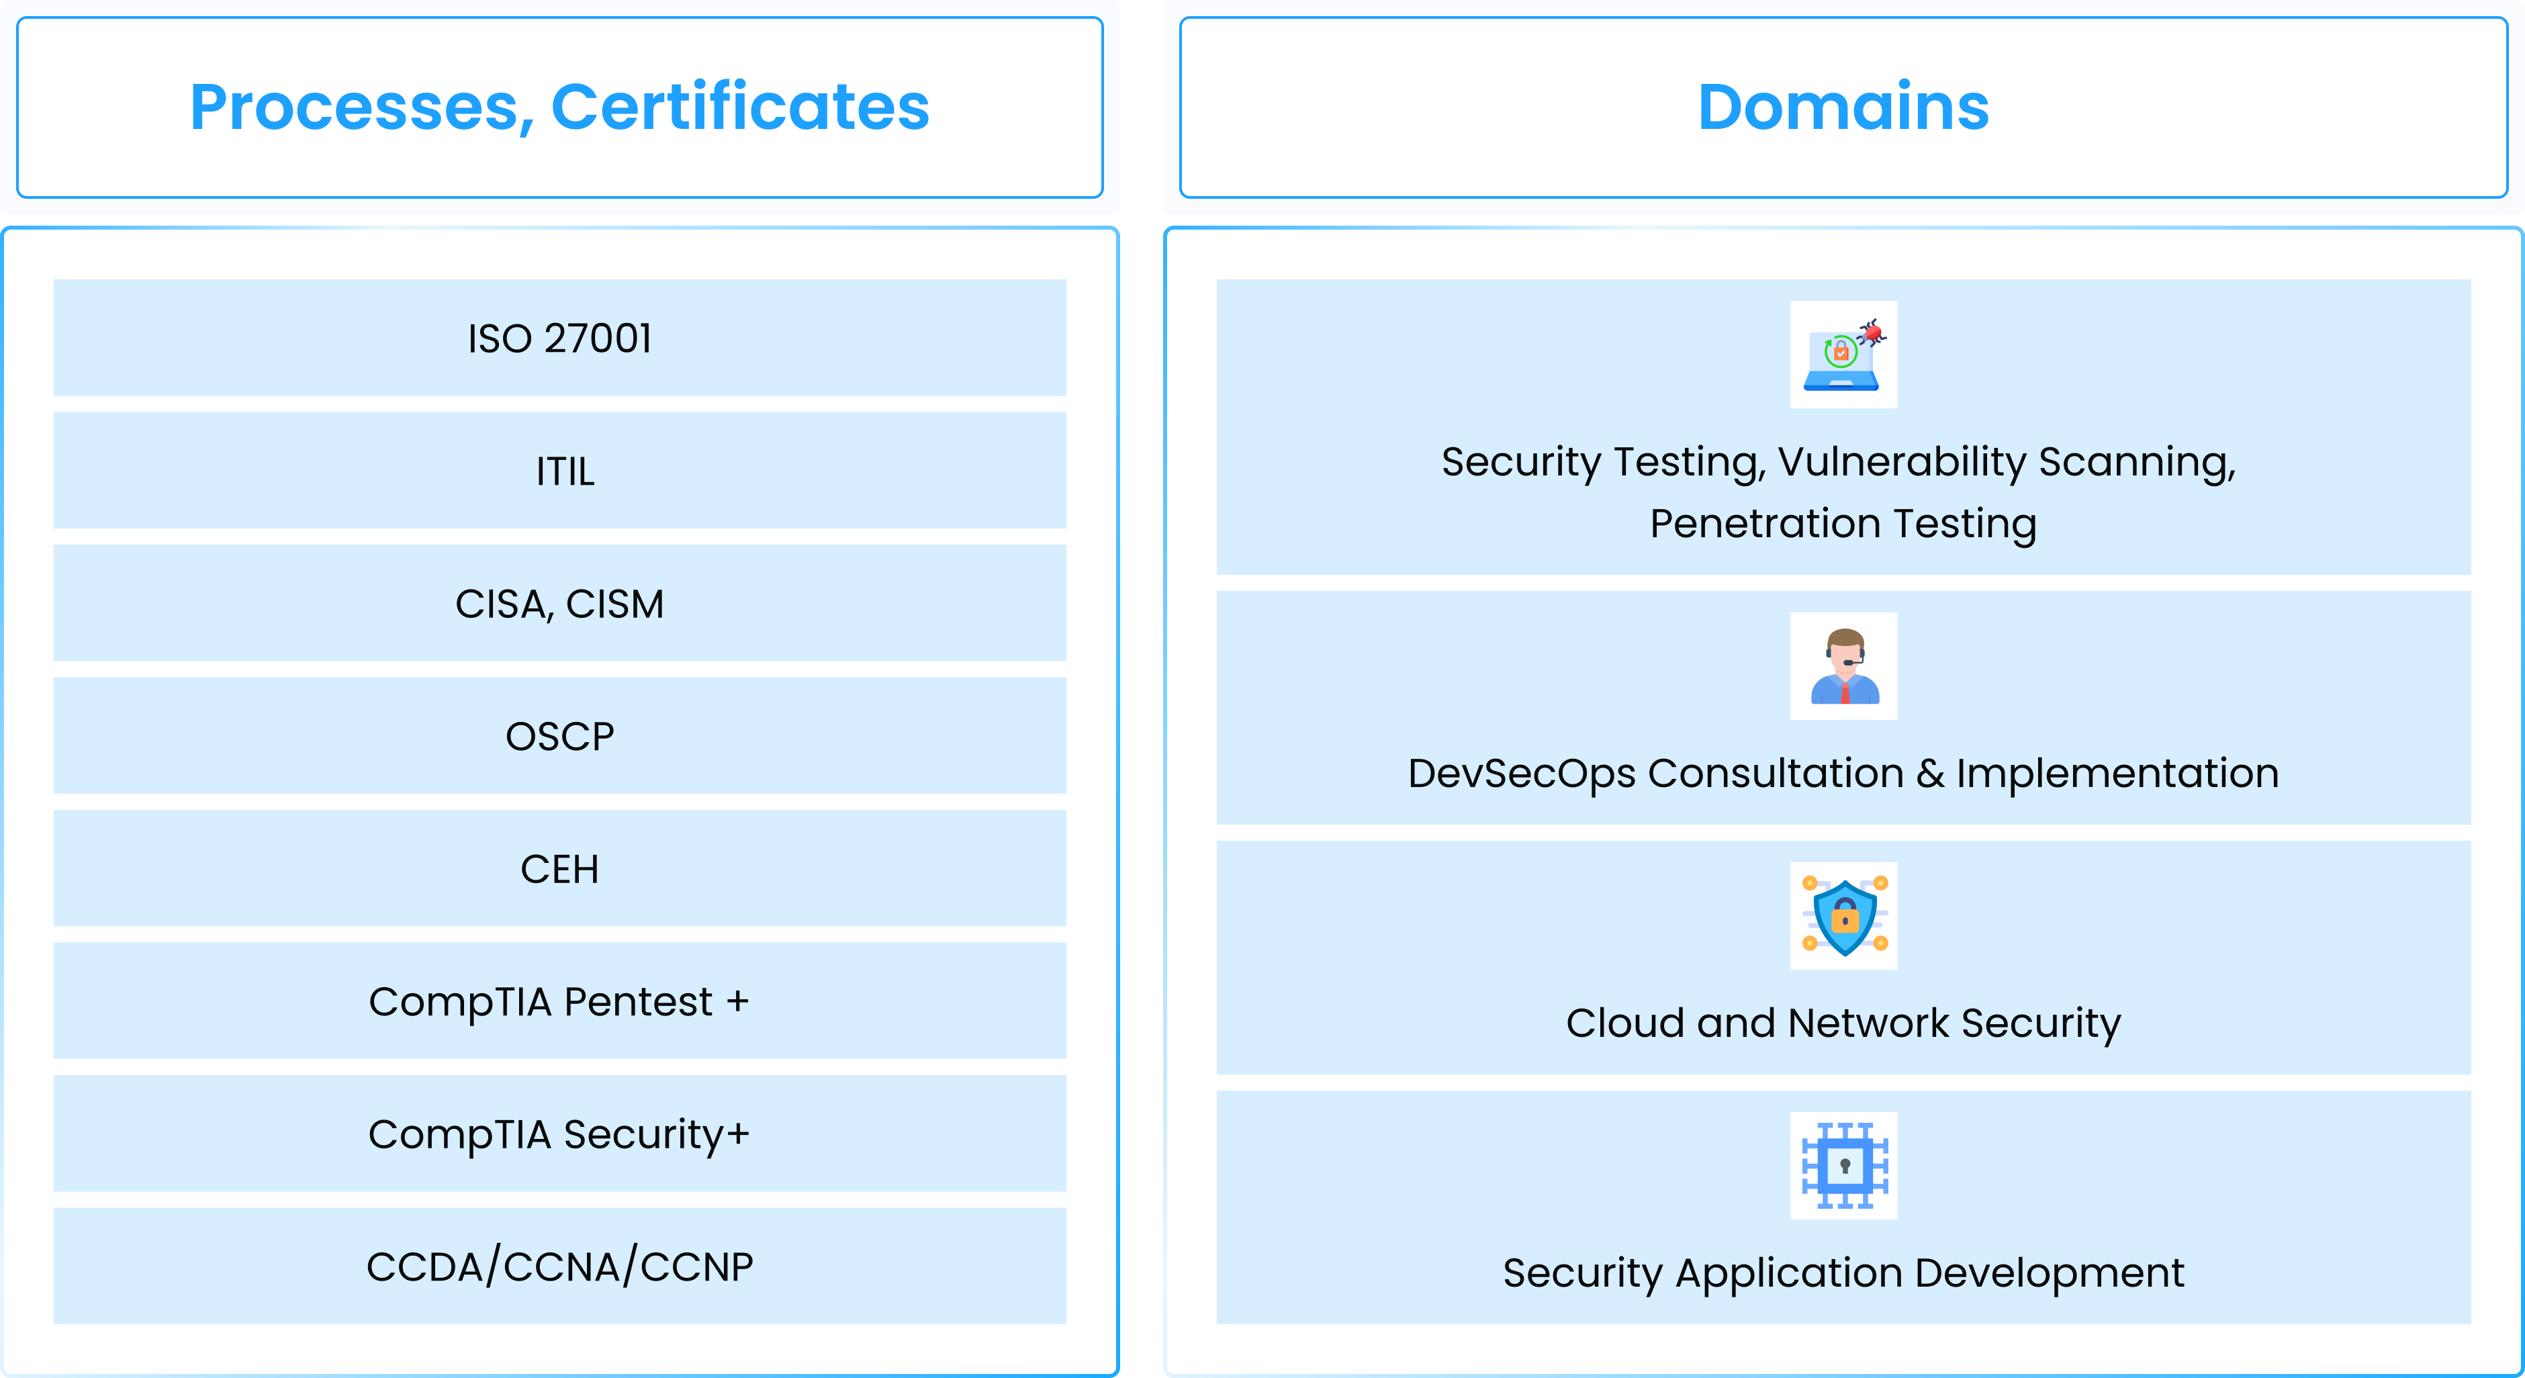Image resolution: width=2525 pixels, height=1378 pixels.
Task: Click the Penetration Testing text line
Action: [1843, 524]
